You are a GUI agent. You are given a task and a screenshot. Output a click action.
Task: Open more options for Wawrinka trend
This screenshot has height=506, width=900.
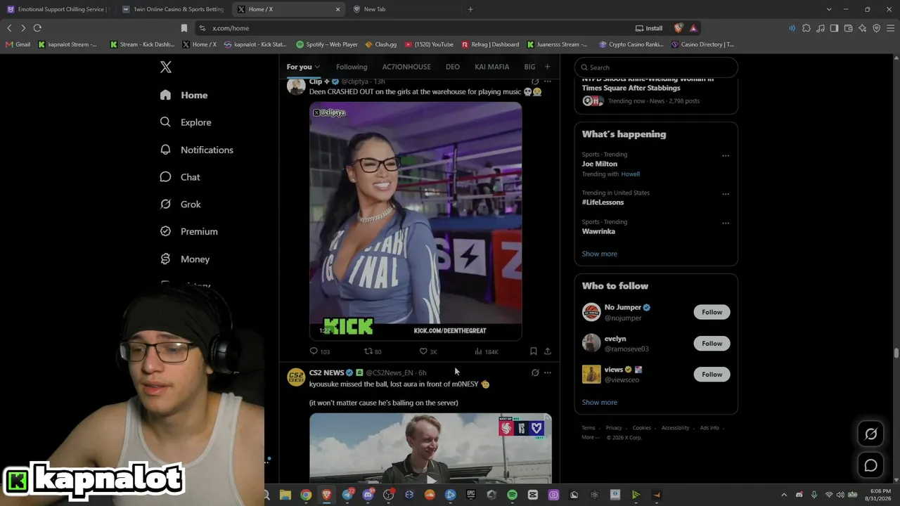click(x=726, y=223)
